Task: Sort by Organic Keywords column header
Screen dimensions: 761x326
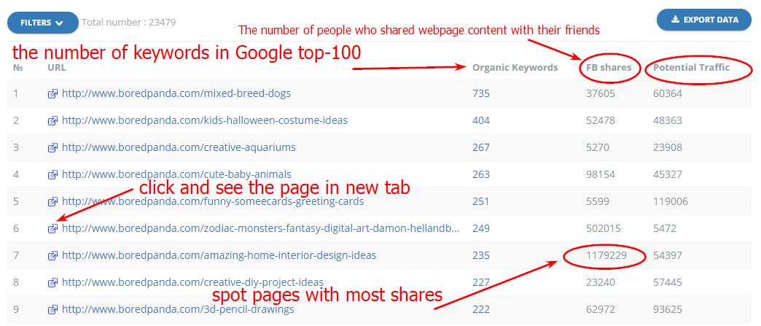Action: pos(515,67)
